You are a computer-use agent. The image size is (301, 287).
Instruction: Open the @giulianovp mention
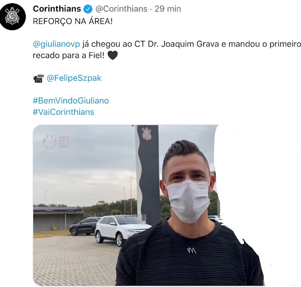(56, 44)
